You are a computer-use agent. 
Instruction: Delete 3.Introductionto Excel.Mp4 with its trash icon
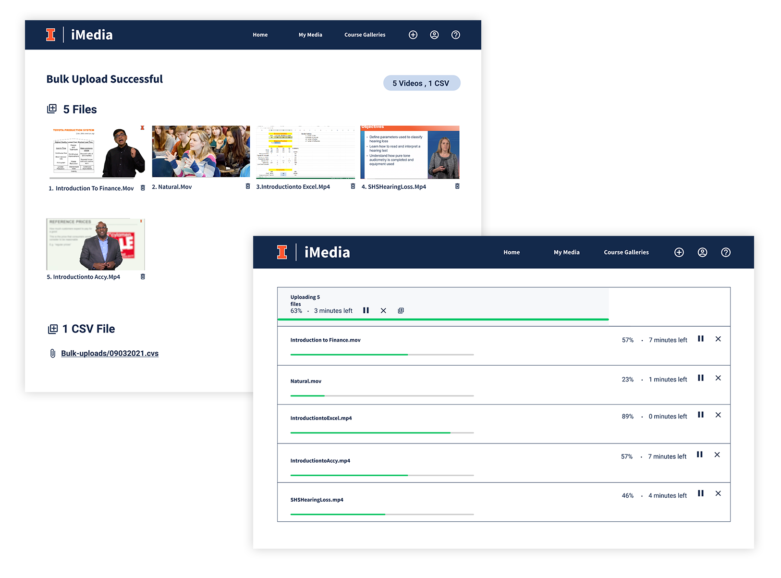click(x=353, y=186)
